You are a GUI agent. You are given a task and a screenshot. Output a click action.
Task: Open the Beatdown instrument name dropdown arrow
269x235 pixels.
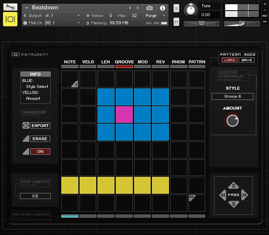point(27,8)
